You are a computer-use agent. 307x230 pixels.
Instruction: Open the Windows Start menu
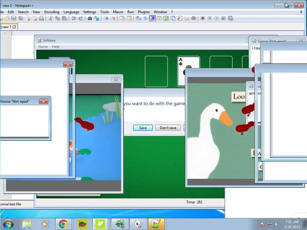pos(8,224)
